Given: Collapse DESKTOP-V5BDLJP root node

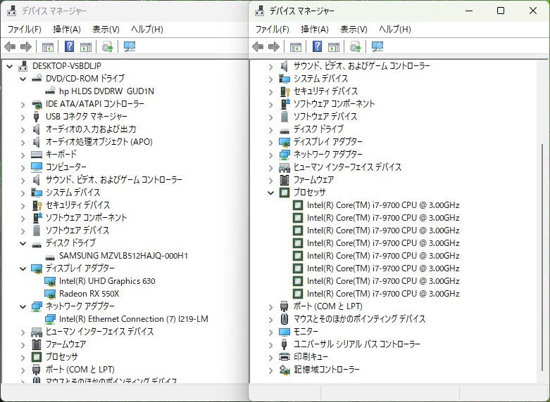Looking at the screenshot, I should (9, 66).
